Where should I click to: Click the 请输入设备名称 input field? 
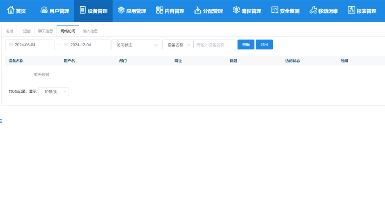[215, 45]
